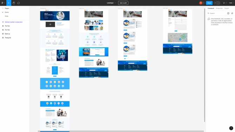Image resolution: width=235 pixels, height=132 pixels.
Task: Select the Hand tool
Action: [14, 3]
